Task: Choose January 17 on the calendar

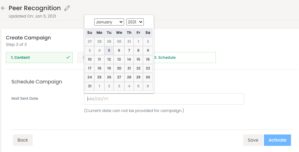Action: (90, 68)
